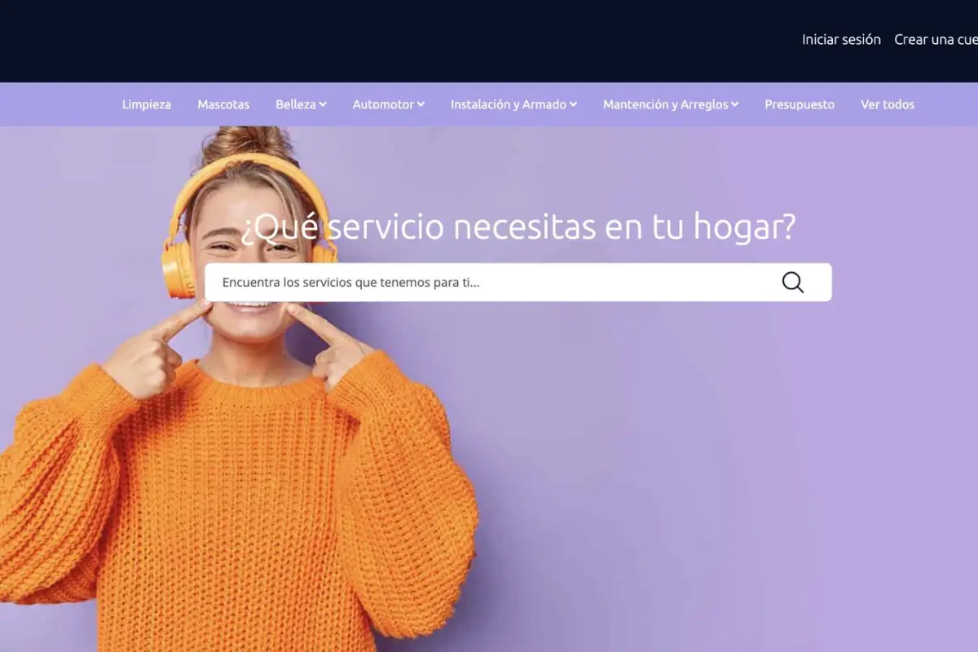Screen dimensions: 978x652
Task: Click the Iniciar sesión link
Action: click(842, 39)
